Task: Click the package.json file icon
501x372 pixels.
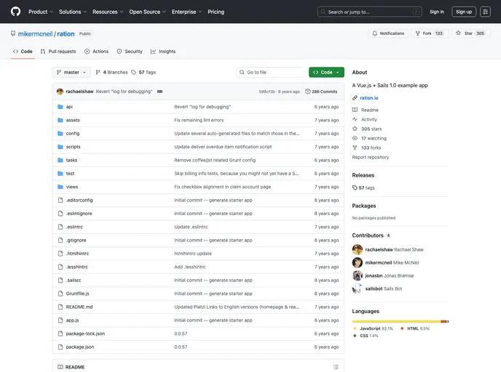Action: coord(60,347)
